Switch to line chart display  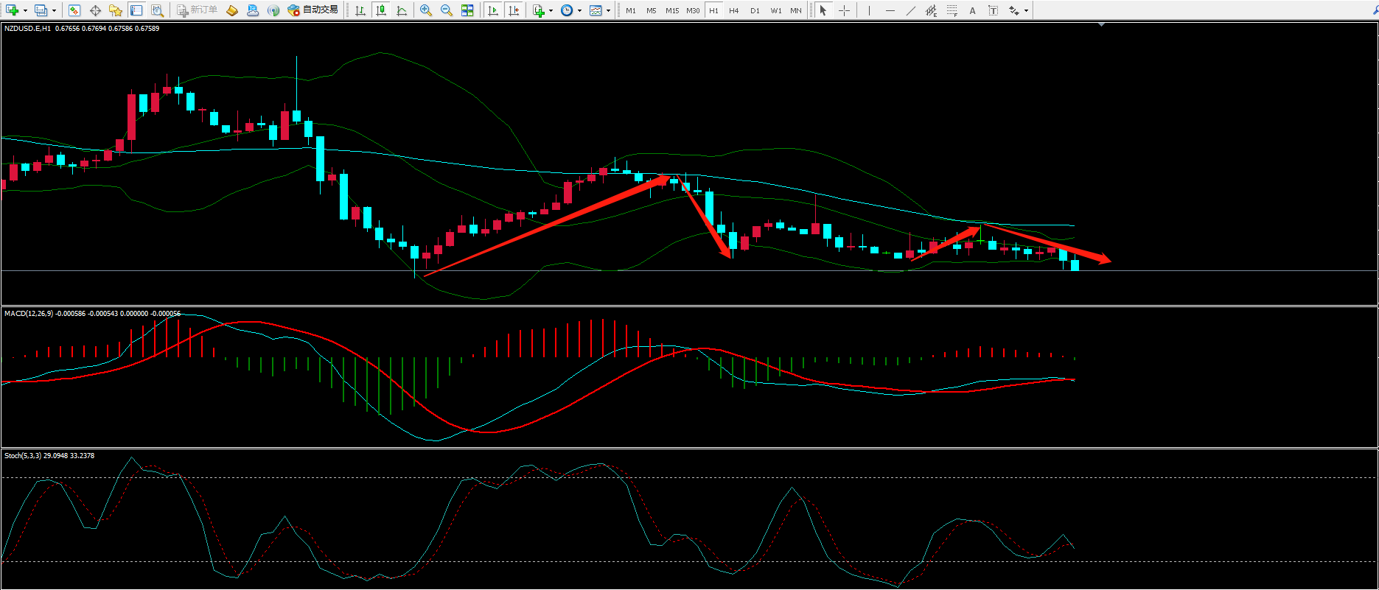pyautogui.click(x=402, y=10)
